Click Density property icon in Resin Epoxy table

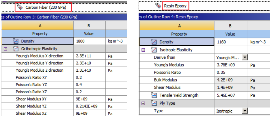pyautogui.click(x=154, y=42)
